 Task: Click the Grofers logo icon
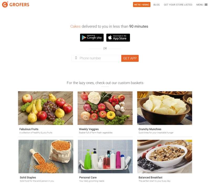[x=5, y=4]
